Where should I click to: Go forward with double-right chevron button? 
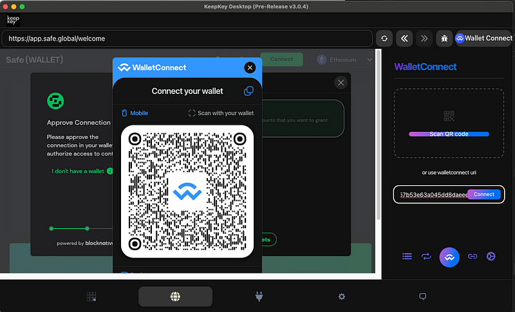tap(424, 39)
